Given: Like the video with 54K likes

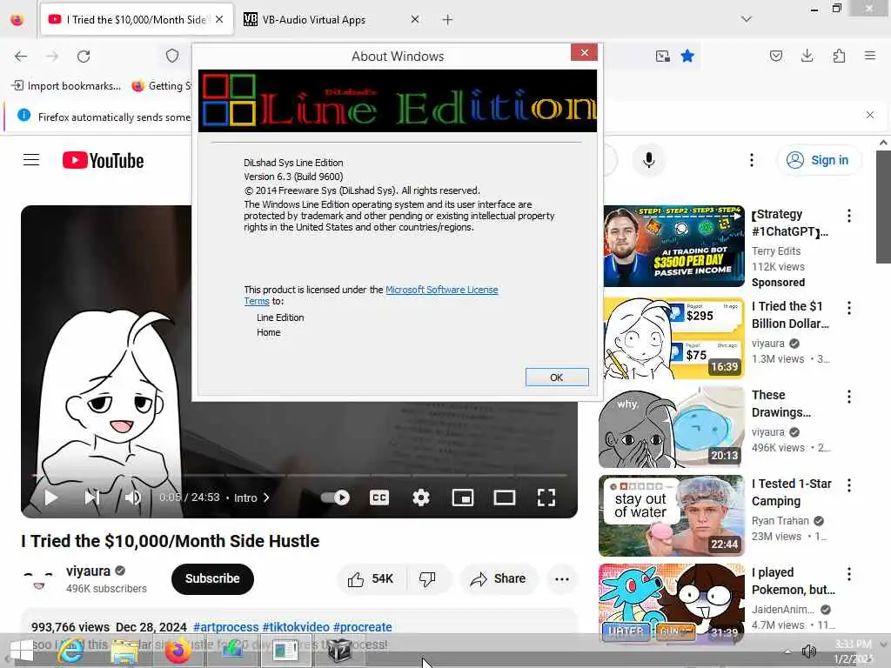Looking at the screenshot, I should point(371,578).
